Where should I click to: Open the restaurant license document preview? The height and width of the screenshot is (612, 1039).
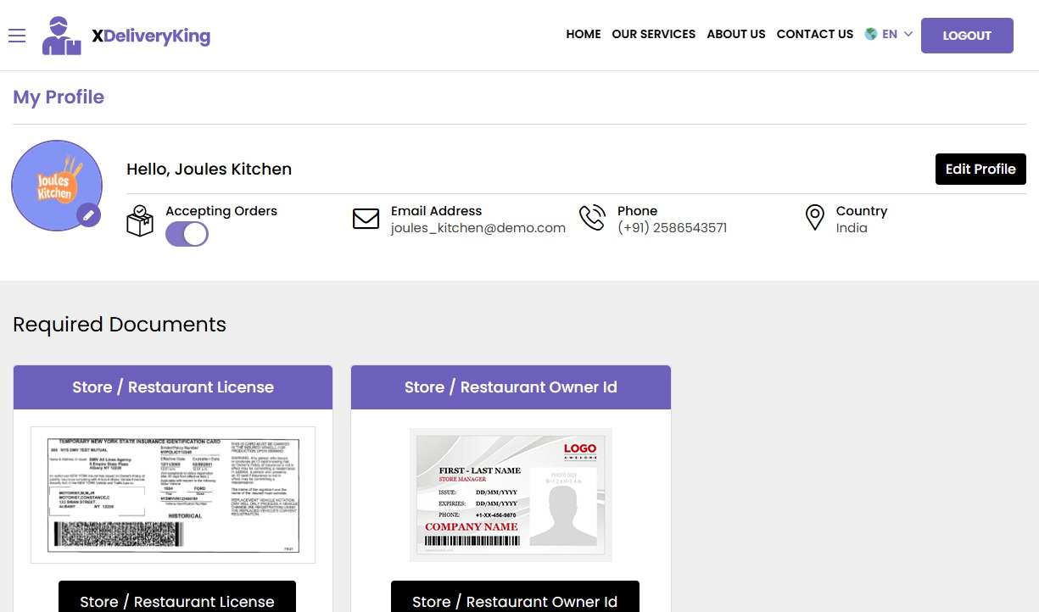coord(172,494)
